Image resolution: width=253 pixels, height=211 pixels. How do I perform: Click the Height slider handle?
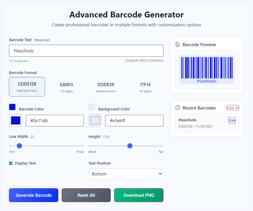(x=130, y=146)
